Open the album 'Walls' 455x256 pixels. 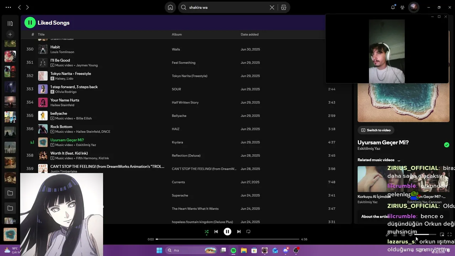[x=176, y=49]
